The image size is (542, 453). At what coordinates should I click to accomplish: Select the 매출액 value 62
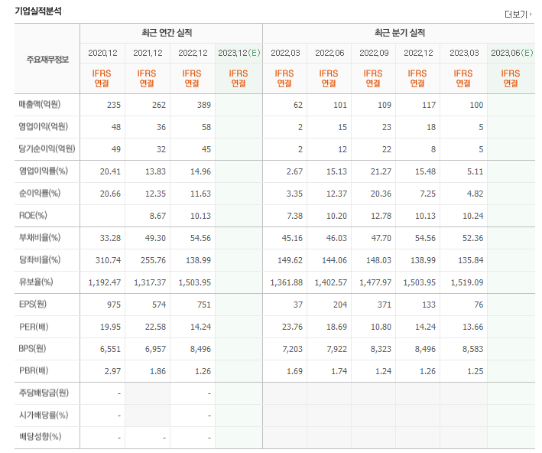(298, 105)
